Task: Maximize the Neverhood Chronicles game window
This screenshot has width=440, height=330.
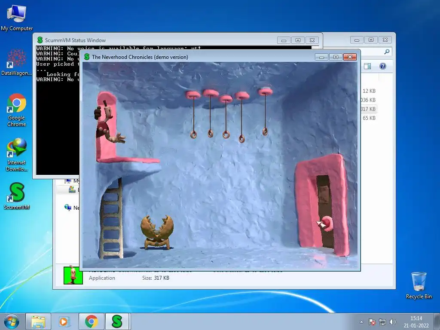Action: click(x=336, y=57)
